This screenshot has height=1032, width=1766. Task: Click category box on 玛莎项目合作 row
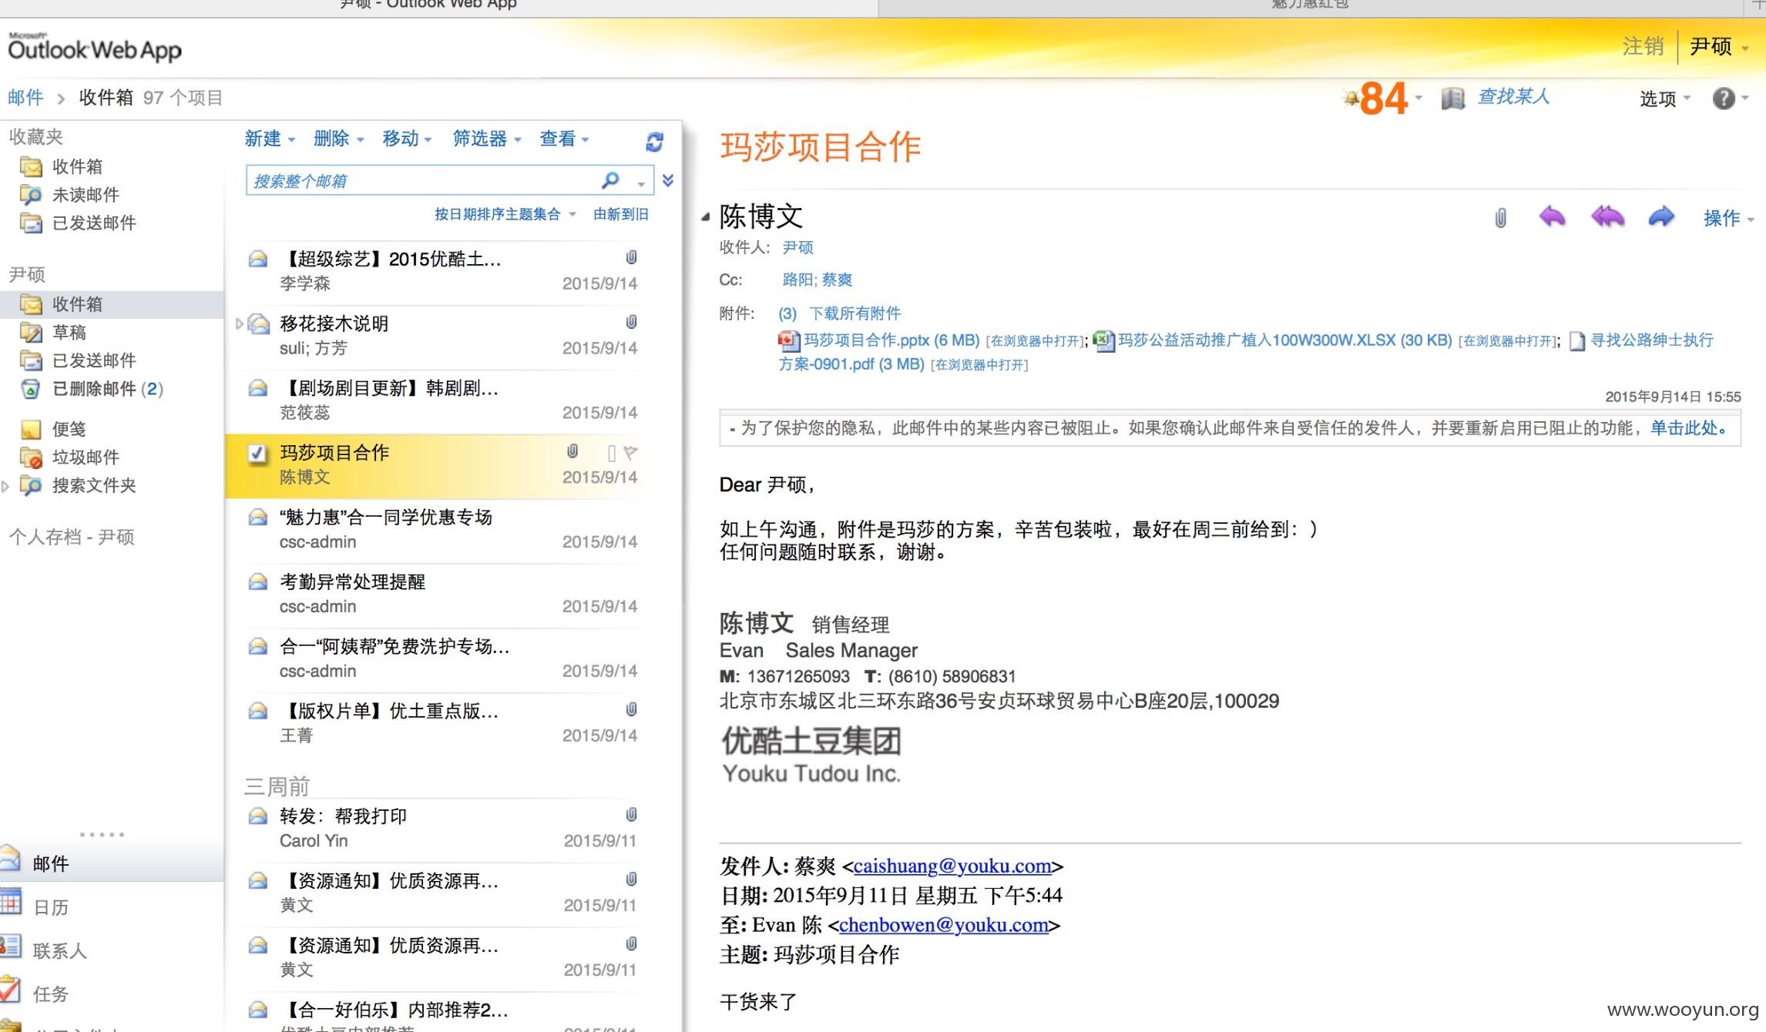pos(612,453)
